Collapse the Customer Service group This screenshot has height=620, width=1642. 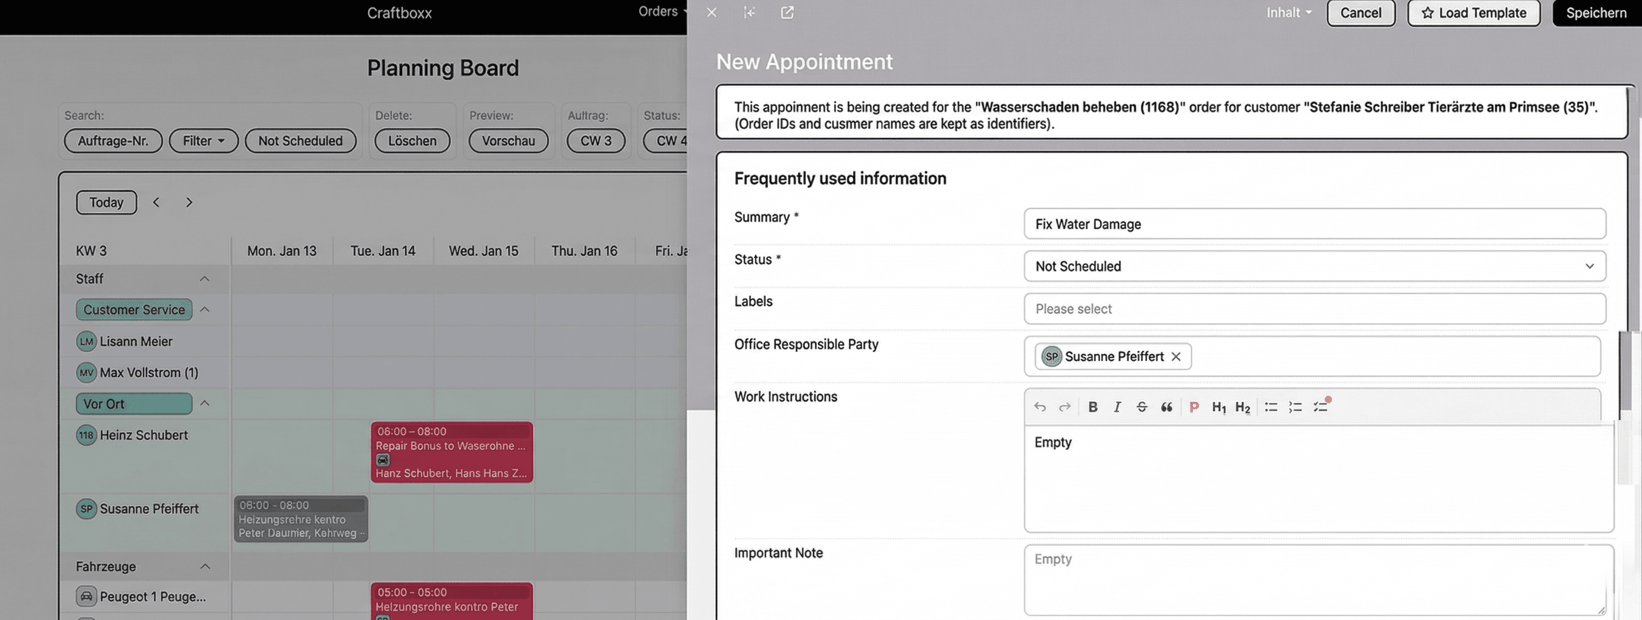click(x=204, y=310)
